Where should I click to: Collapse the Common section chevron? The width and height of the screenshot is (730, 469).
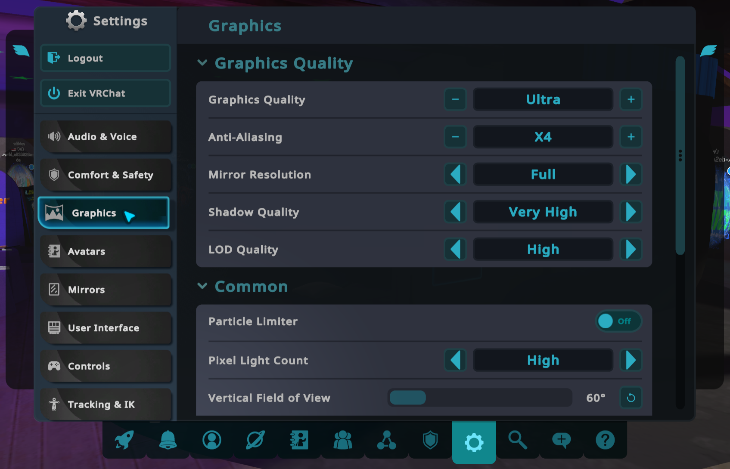point(202,286)
